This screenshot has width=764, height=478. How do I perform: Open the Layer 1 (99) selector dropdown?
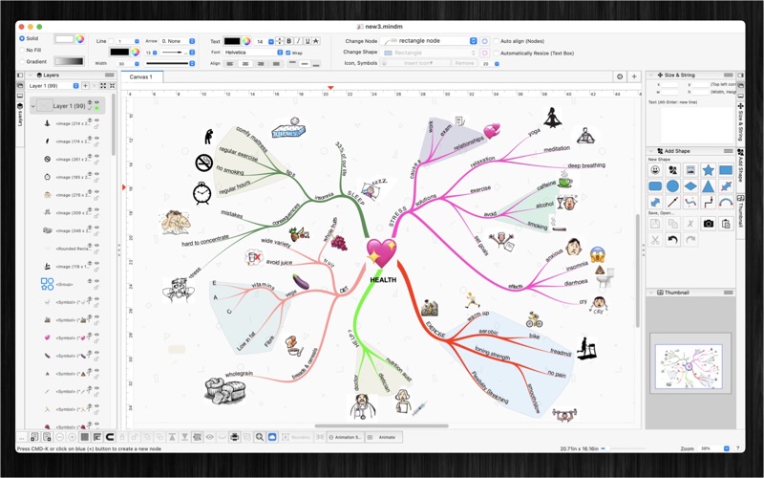coord(53,85)
